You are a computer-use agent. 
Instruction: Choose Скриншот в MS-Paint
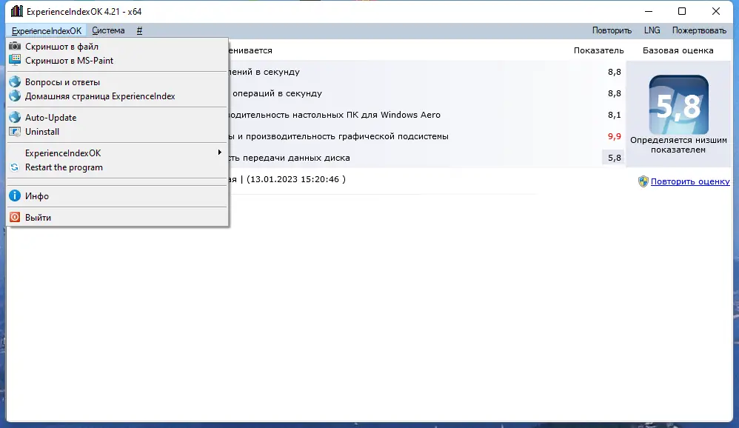pyautogui.click(x=117, y=60)
